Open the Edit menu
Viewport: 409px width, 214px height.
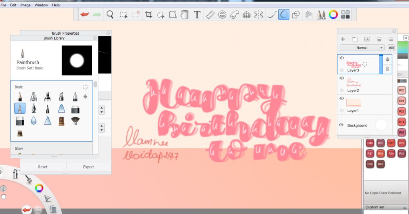13,5
